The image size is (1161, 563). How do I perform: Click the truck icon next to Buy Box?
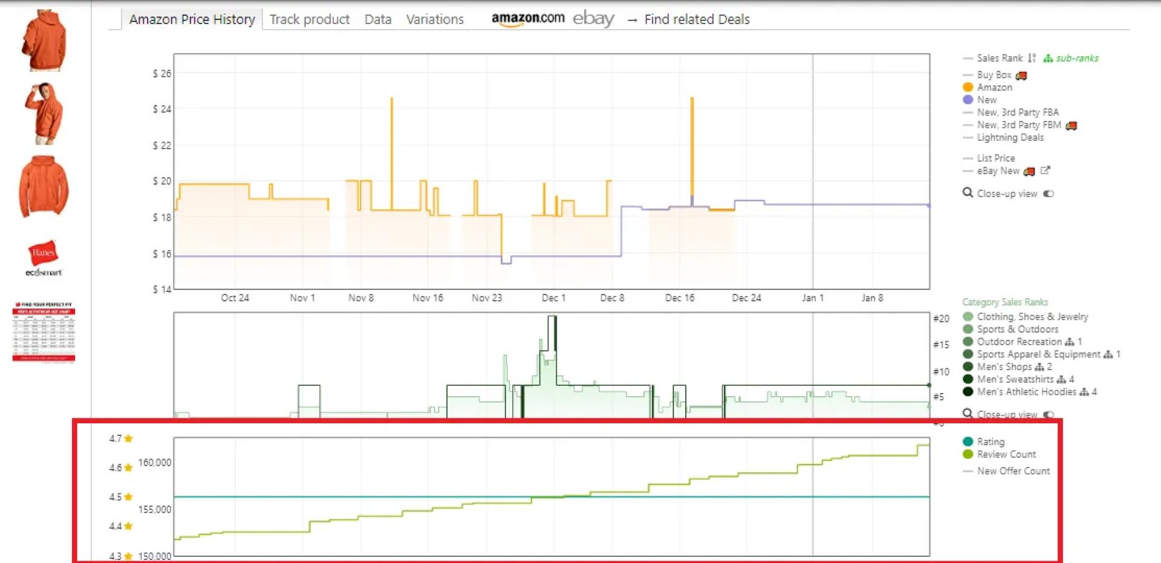tap(1023, 75)
